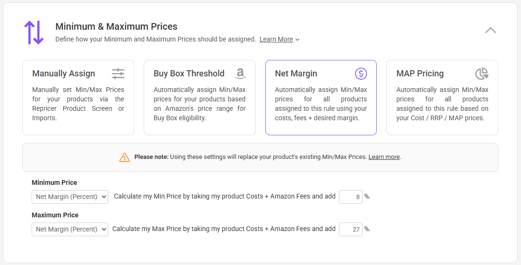Collapse the Minimum & Maximum Prices section

[x=490, y=30]
